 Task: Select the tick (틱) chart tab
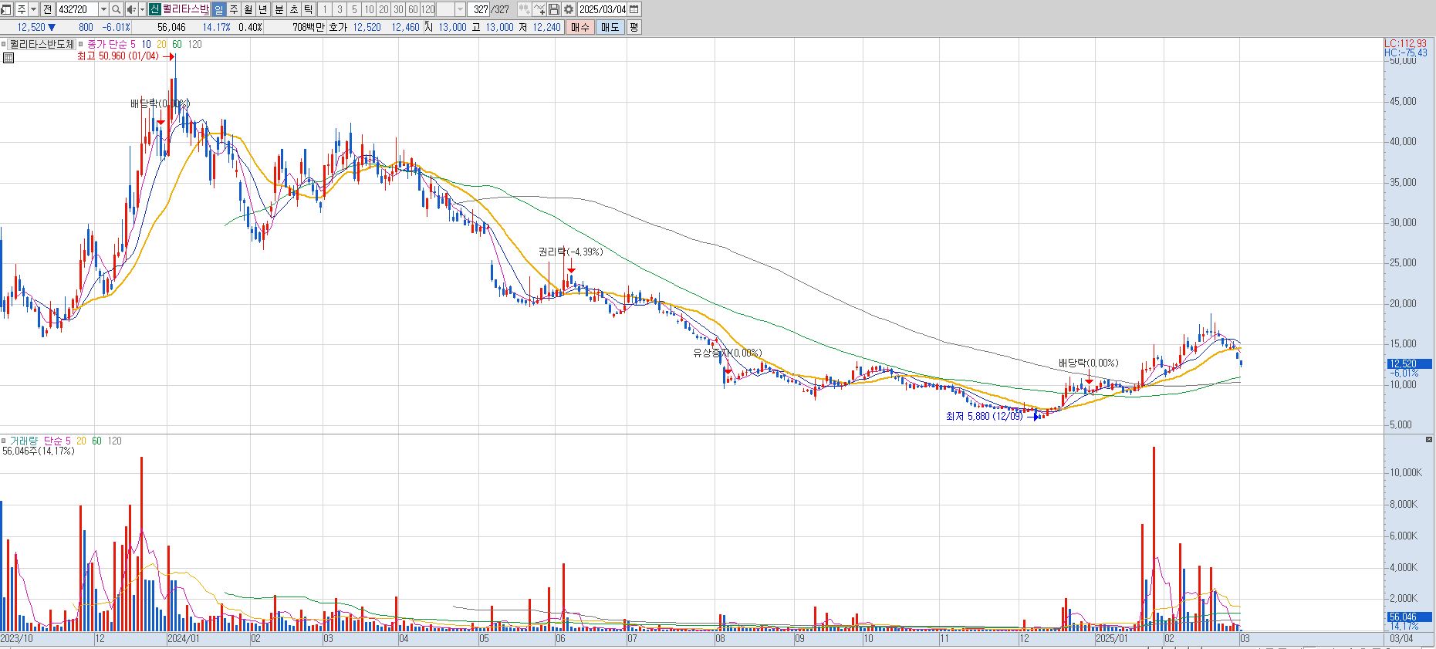tap(309, 9)
